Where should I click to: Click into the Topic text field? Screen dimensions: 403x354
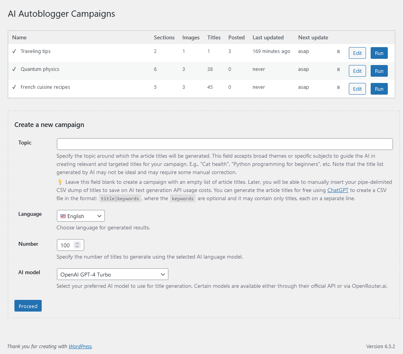[x=224, y=144]
